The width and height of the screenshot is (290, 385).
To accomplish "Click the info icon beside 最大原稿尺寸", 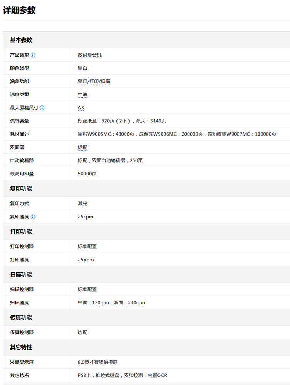I will (42, 108).
